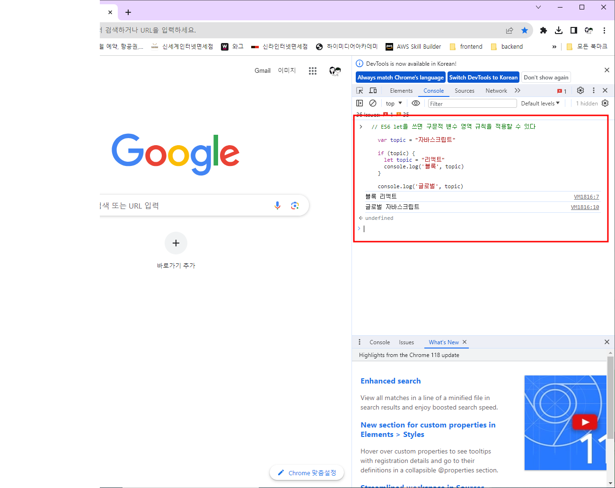This screenshot has width=615, height=488.
Task: Open the Enhanced search link
Action: 391,381
